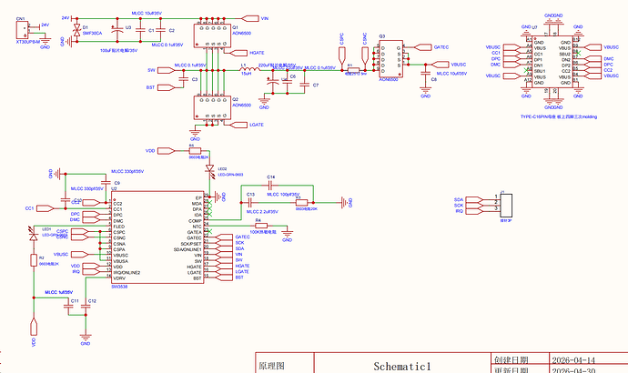The height and width of the screenshot is (373, 628).
Task: Select the LGATE net port beside Q2
Action: point(239,125)
